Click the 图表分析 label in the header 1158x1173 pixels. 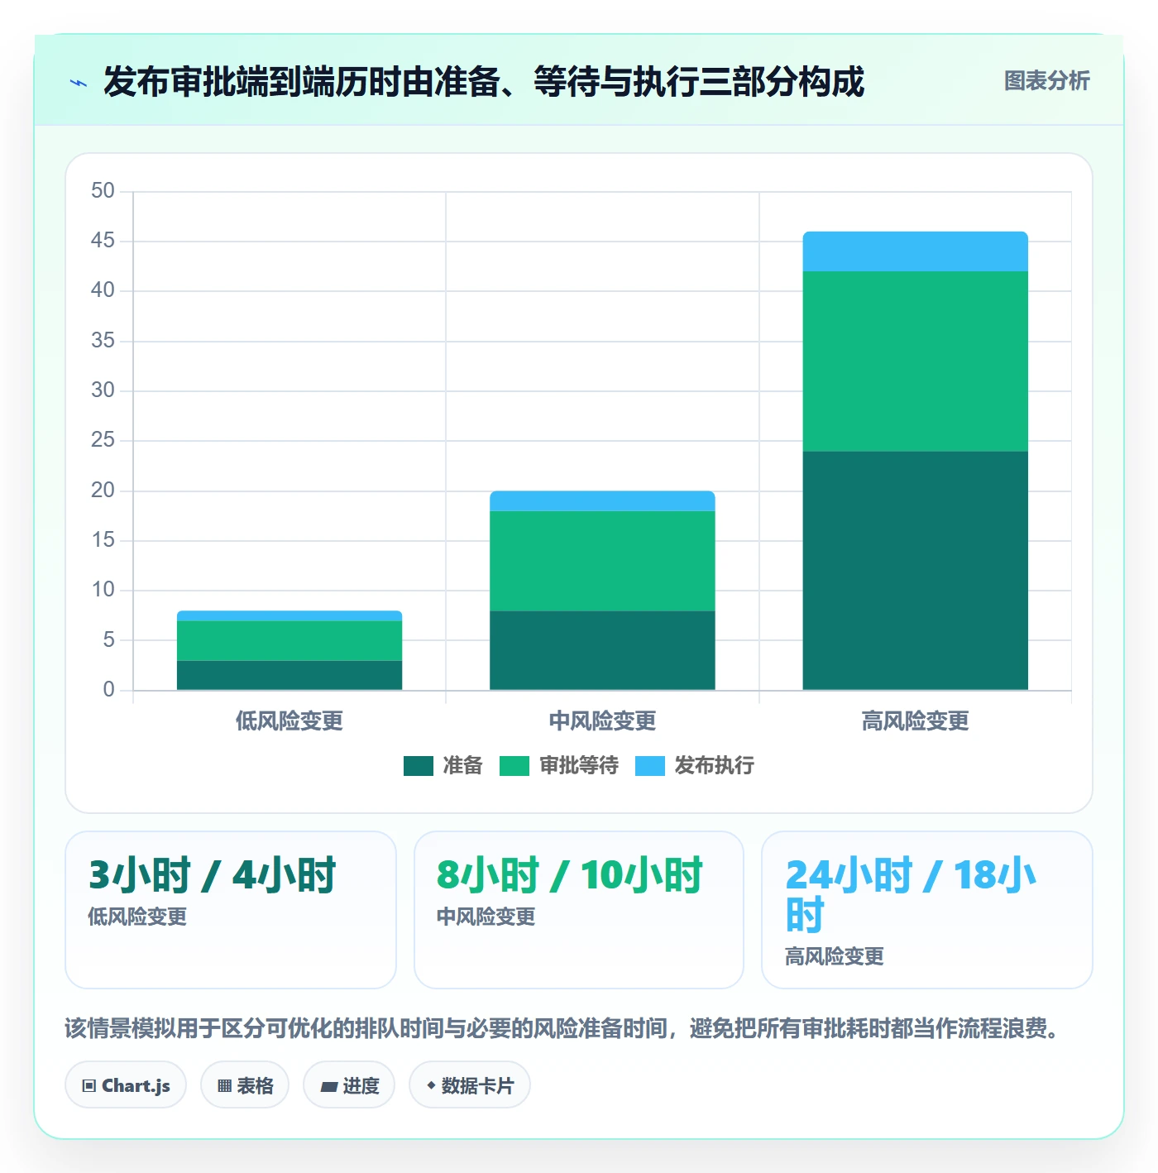point(1046,81)
